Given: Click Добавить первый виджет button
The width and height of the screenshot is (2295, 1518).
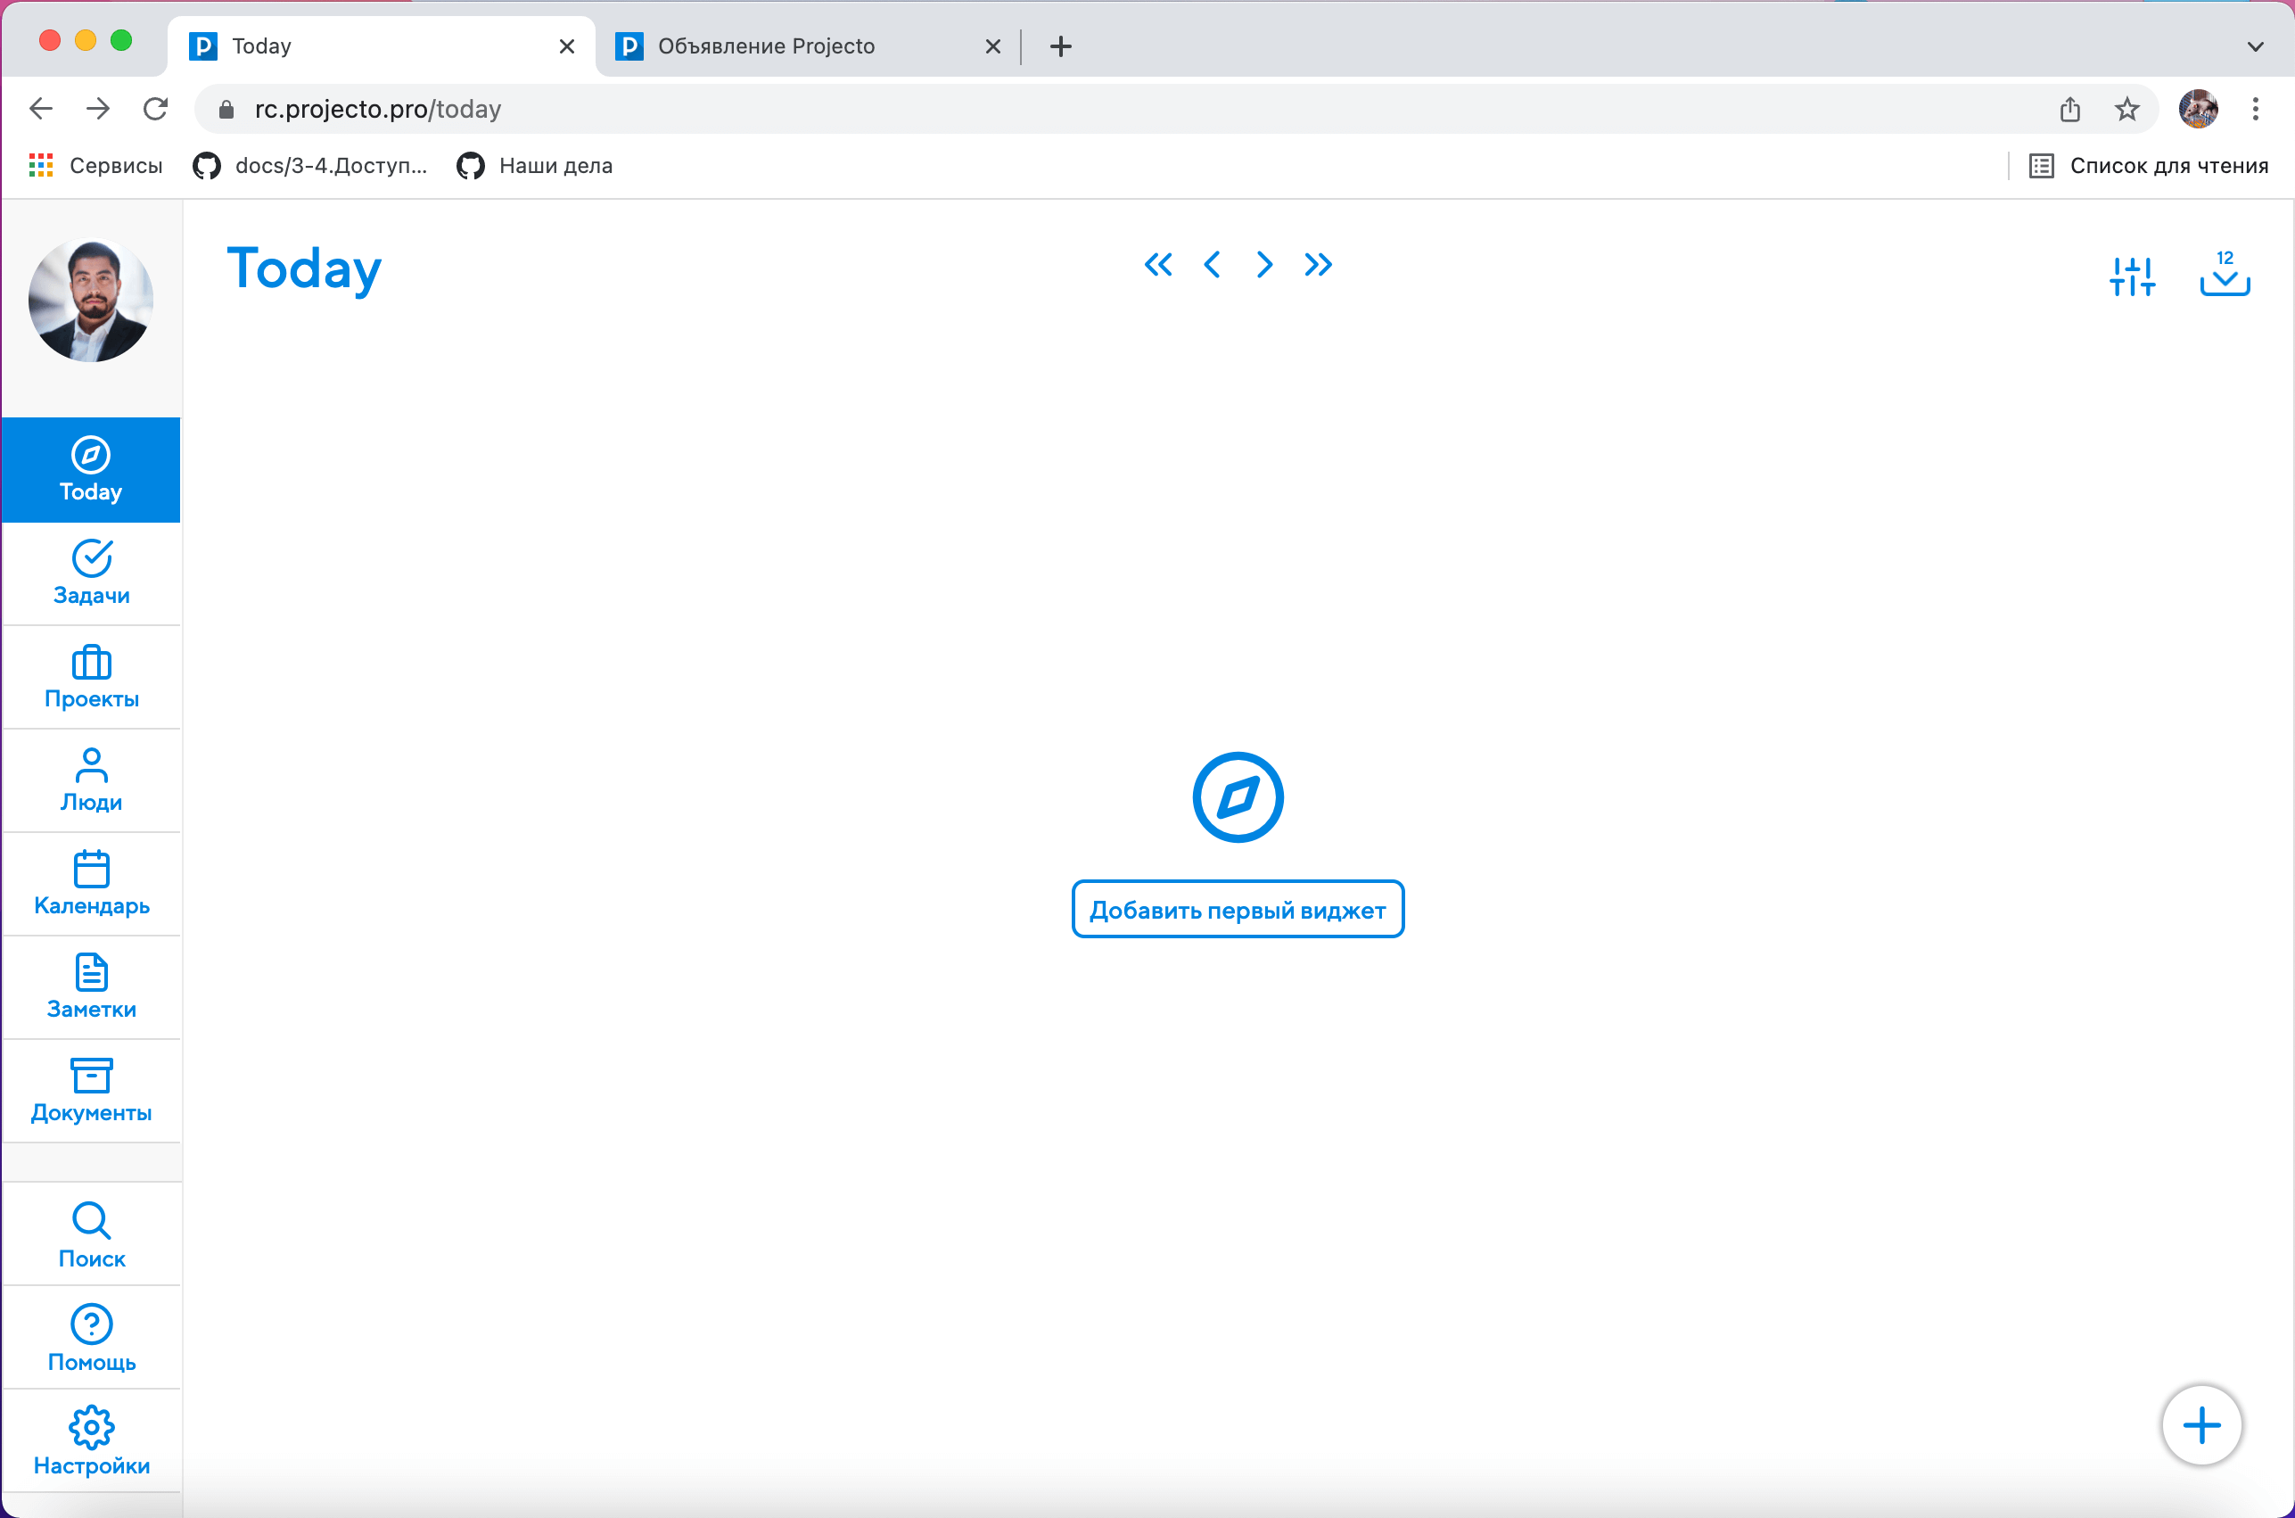Looking at the screenshot, I should [1238, 910].
